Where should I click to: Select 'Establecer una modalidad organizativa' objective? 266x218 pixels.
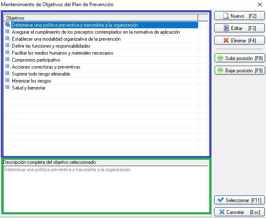click(66, 39)
